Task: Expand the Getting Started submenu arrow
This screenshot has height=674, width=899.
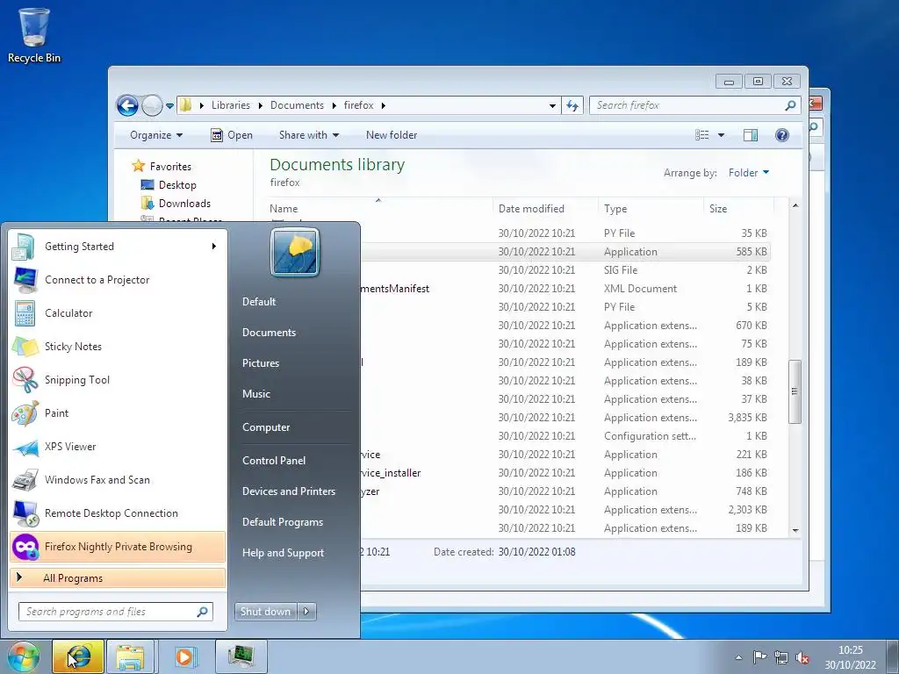Action: 214,247
